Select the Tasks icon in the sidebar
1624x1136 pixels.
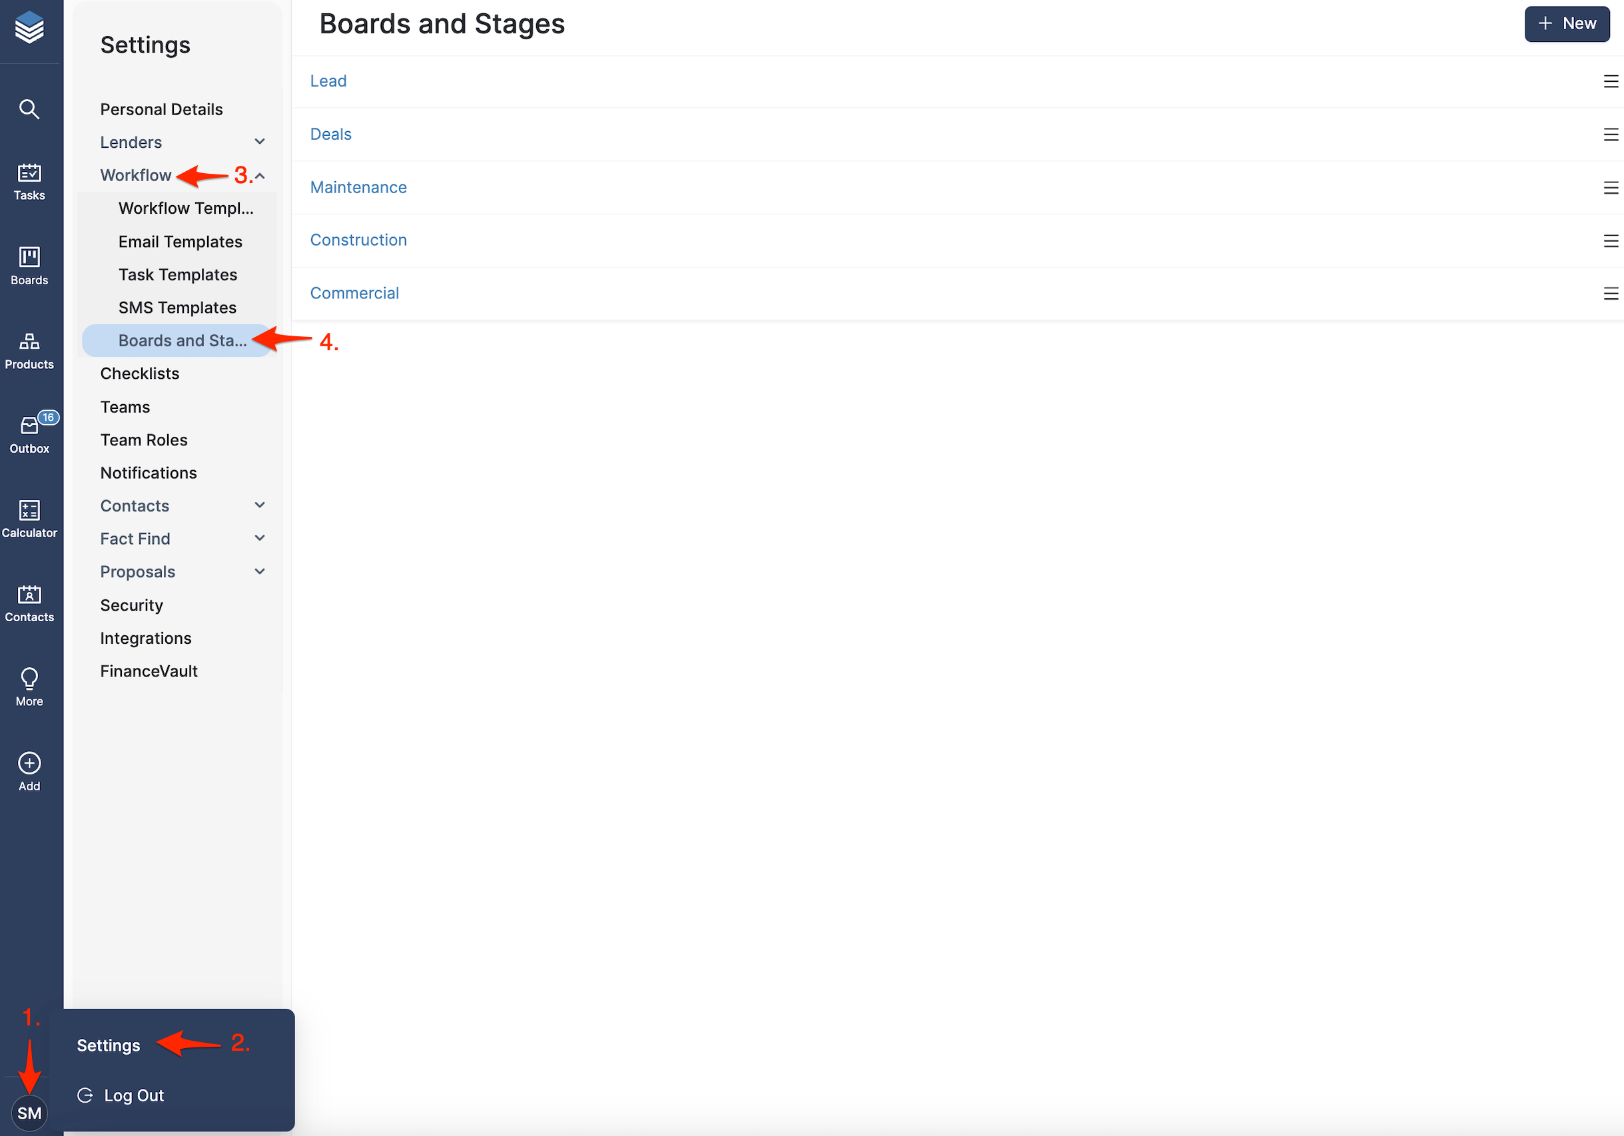point(28,181)
